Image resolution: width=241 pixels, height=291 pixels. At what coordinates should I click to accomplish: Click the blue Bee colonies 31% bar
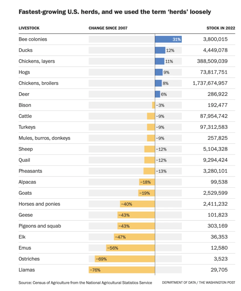(168, 39)
